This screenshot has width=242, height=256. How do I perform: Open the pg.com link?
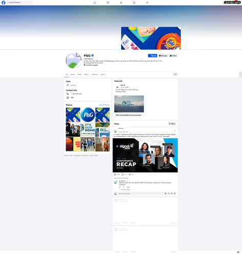point(73,85)
